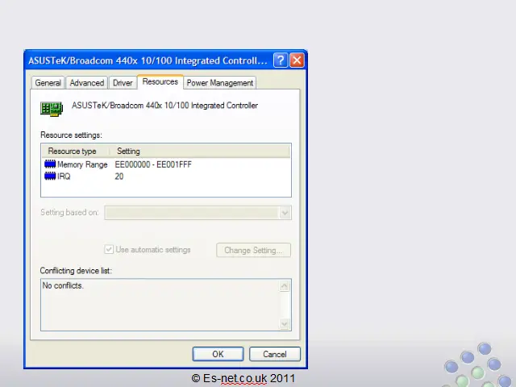Click the title bar help question mark

281,60
